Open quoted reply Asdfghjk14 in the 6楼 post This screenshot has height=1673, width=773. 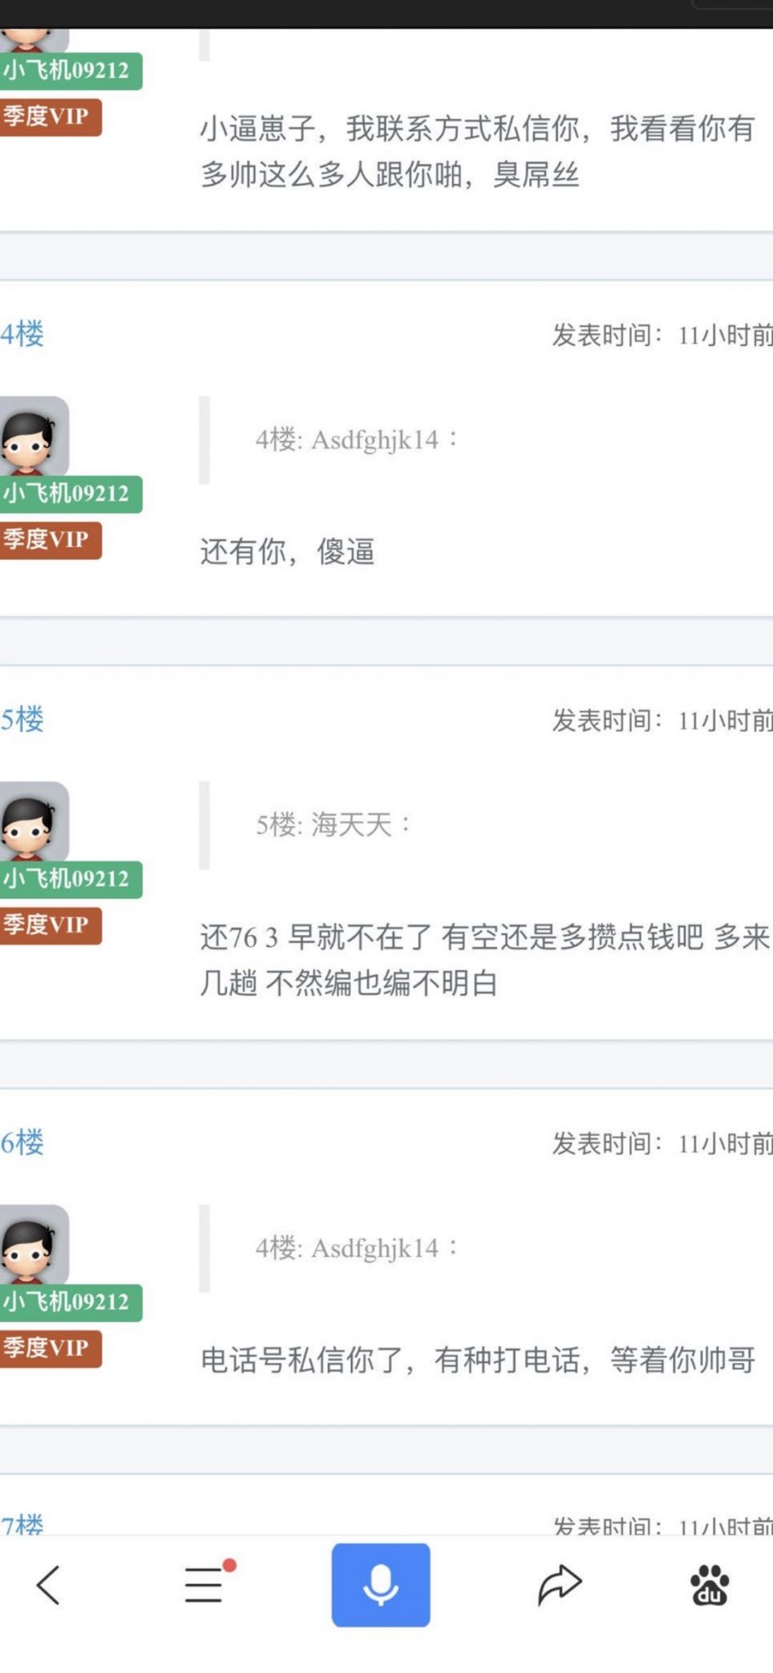357,1248
